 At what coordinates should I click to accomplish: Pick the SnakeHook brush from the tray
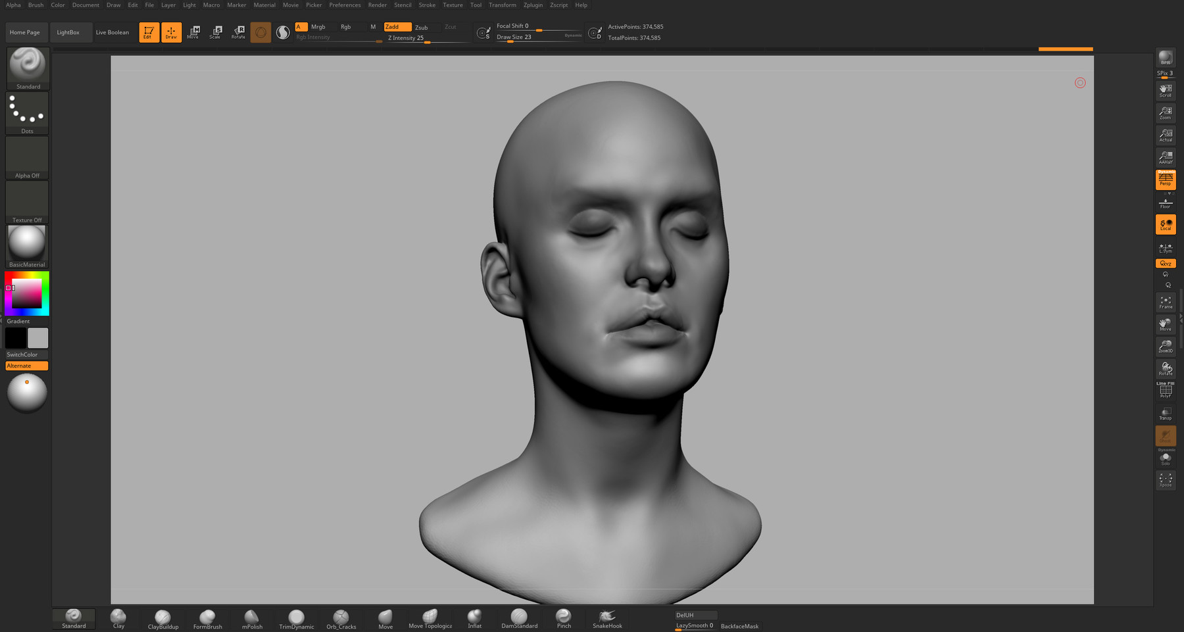[606, 617]
